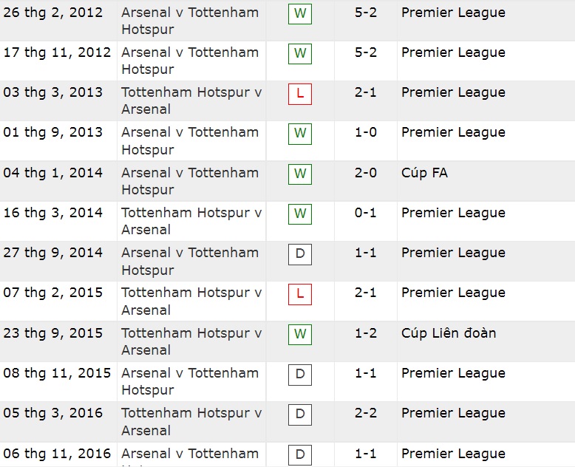The height and width of the screenshot is (467, 575).
Task: Click the W badge for 17 thg 11, 2012
Action: point(299,53)
